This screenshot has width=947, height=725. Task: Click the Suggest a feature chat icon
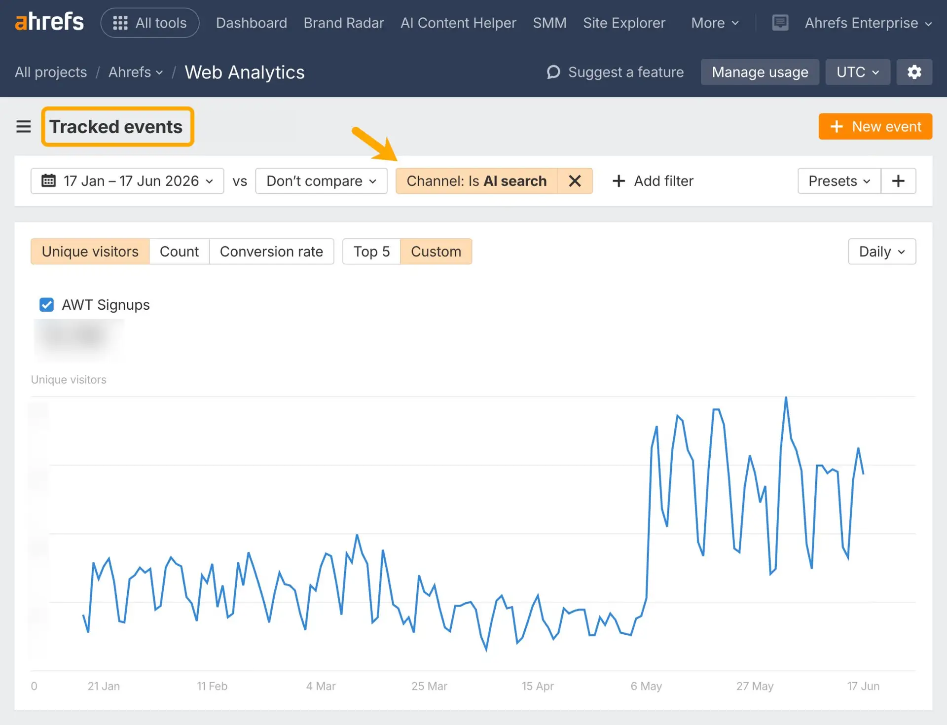pos(553,72)
